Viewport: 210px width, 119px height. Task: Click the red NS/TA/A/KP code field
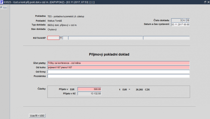54,38
